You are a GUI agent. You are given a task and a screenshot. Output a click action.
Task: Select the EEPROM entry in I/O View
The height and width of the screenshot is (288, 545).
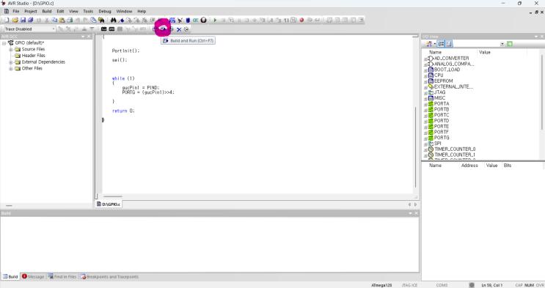tap(444, 81)
